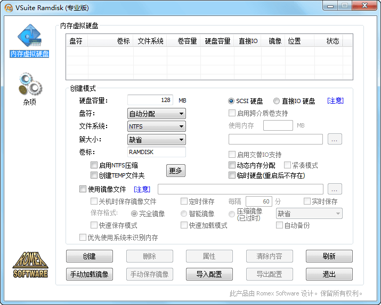
Task: Click the Romex Software logo
Action: click(x=30, y=265)
